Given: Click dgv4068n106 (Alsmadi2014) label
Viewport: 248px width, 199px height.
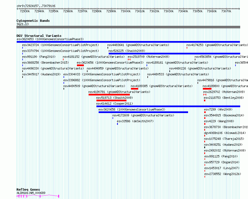Looking at the screenshot, I should pos(225,133).
